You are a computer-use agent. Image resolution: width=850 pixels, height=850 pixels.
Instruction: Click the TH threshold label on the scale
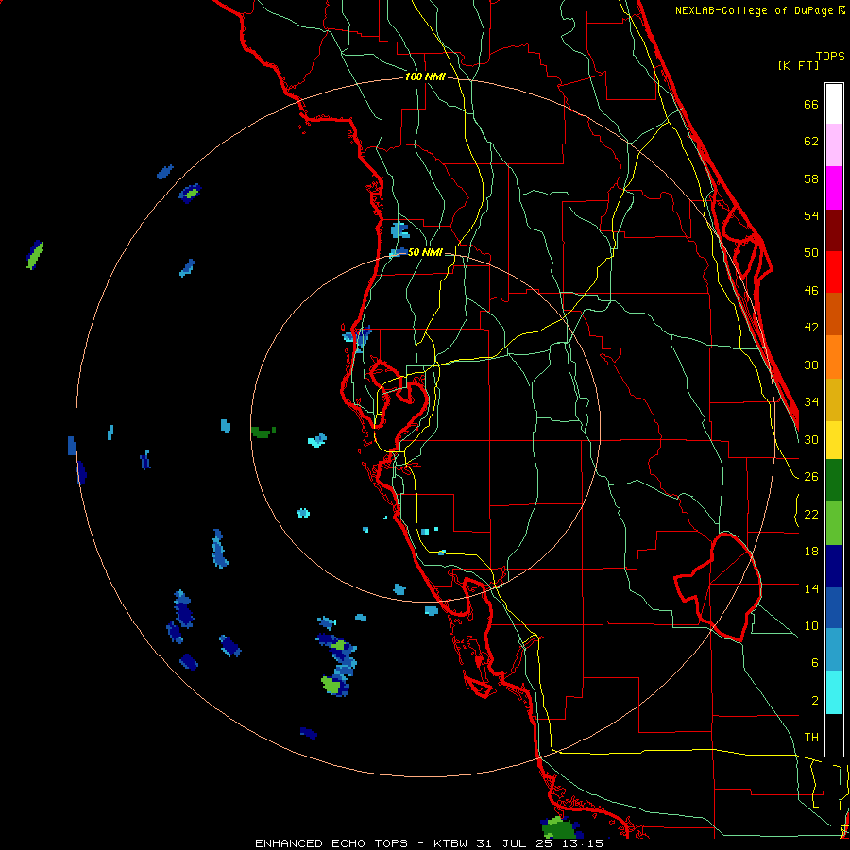[811, 738]
